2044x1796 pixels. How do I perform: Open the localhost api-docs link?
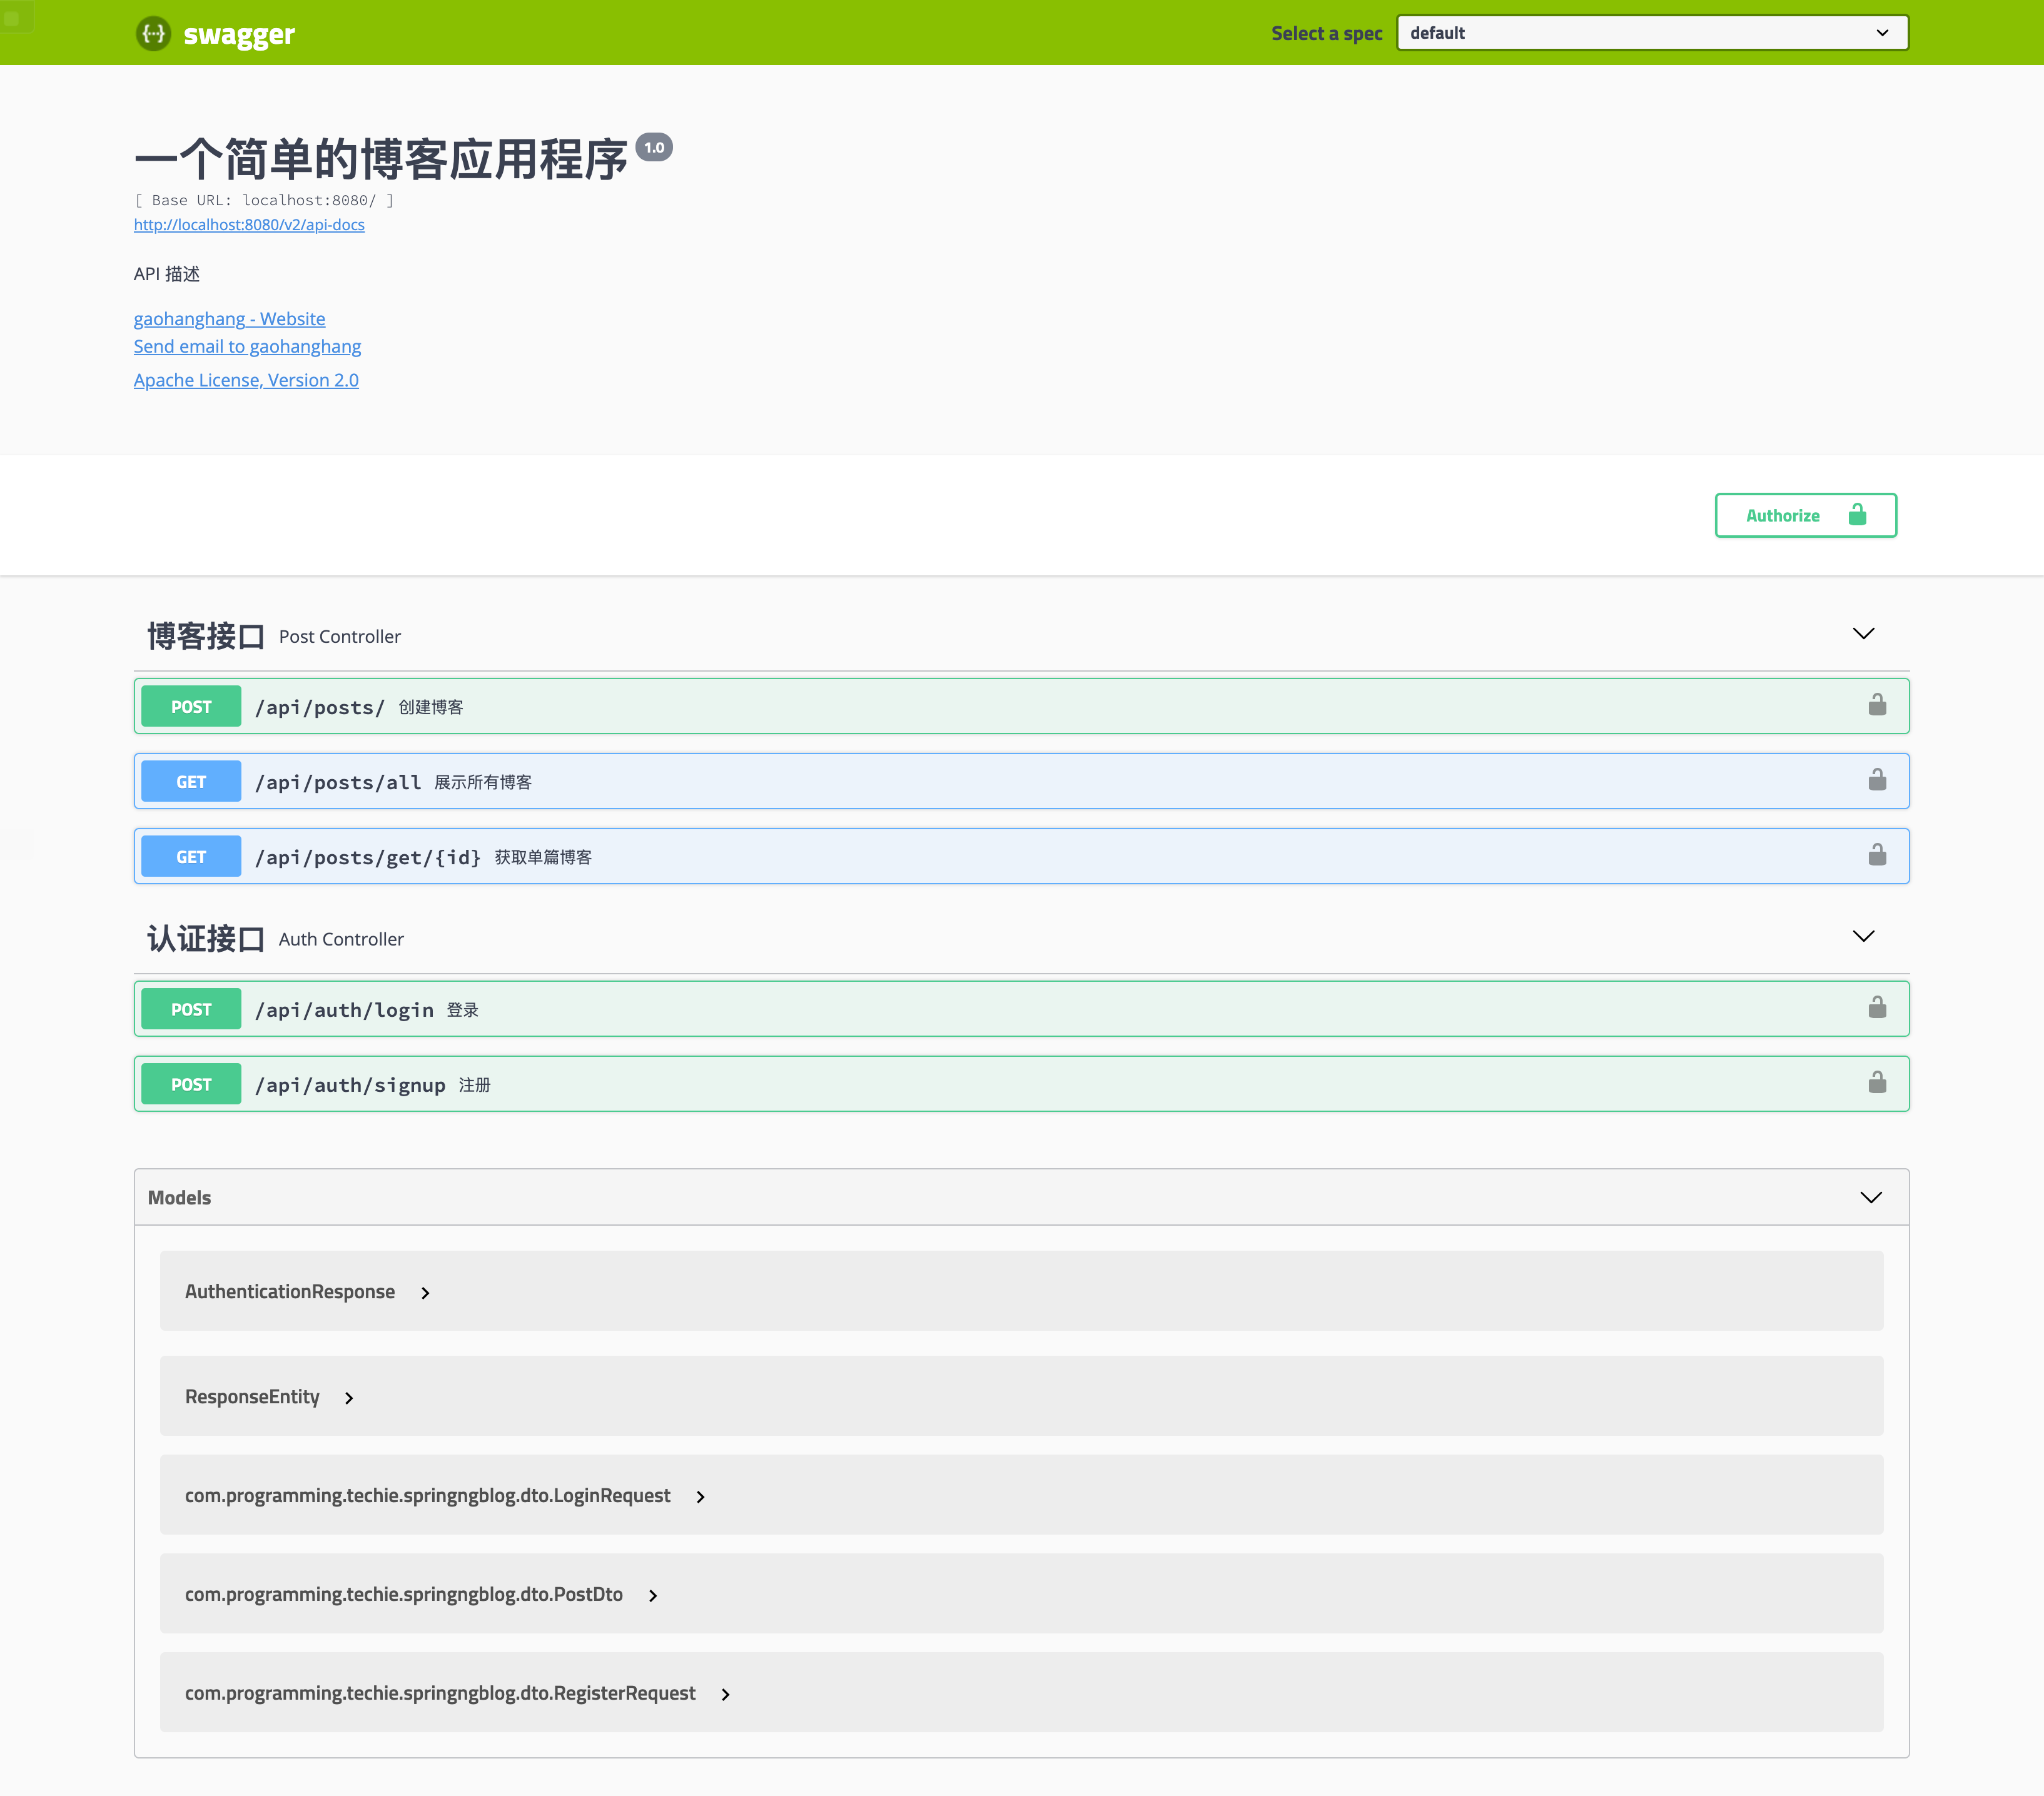point(249,225)
